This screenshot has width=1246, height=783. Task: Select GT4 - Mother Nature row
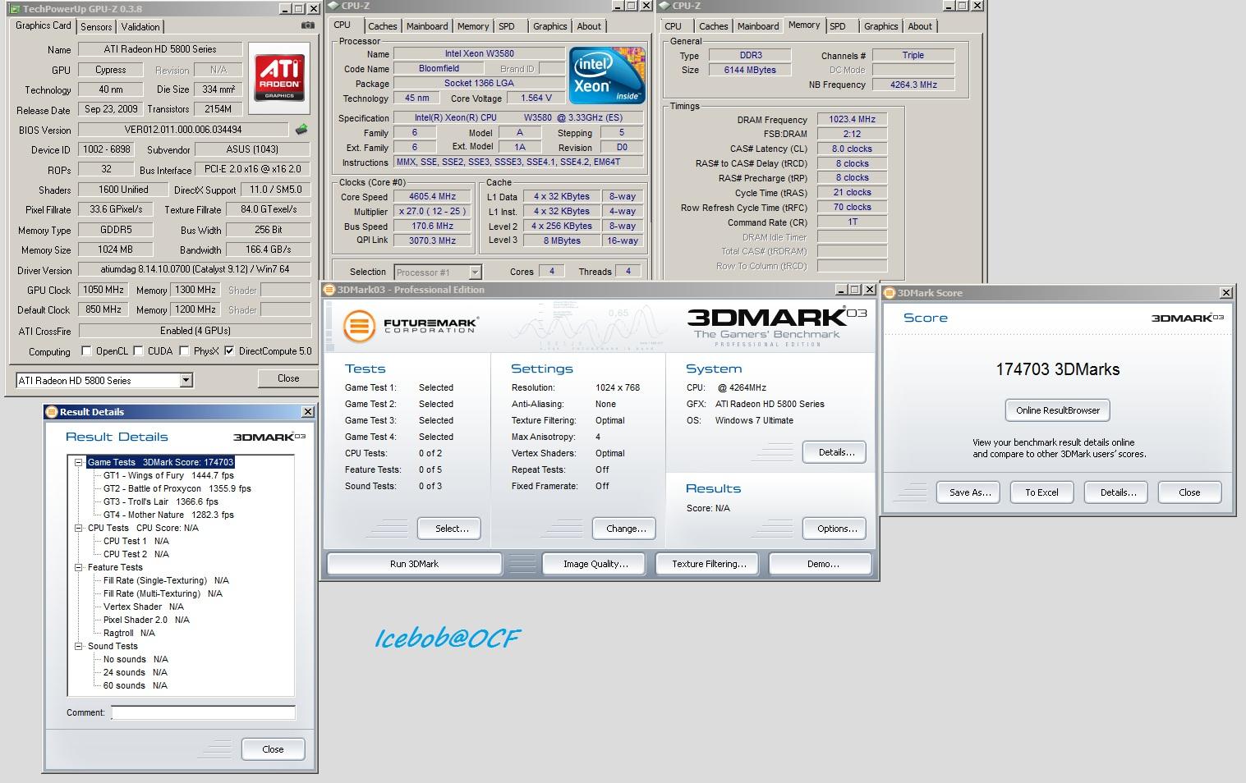pyautogui.click(x=168, y=515)
